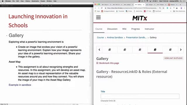
Task: Select the active fourth unit icon
Action: pos(155,50)
